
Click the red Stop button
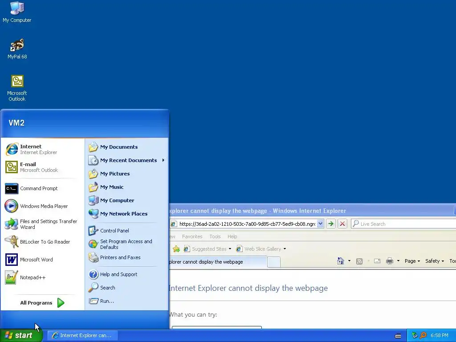[342, 224]
